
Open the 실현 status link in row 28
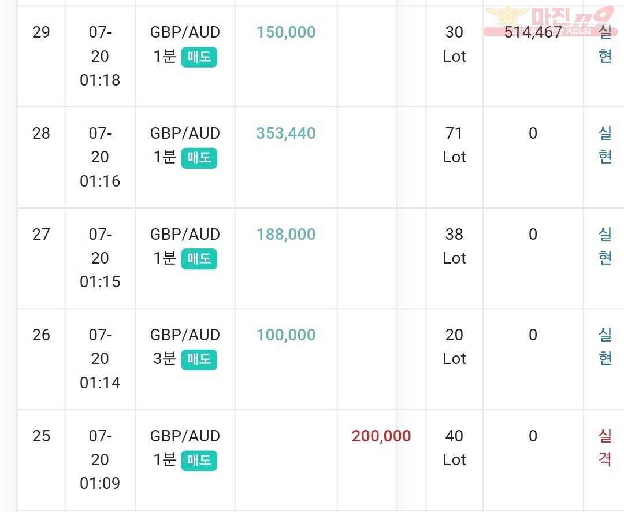(605, 145)
